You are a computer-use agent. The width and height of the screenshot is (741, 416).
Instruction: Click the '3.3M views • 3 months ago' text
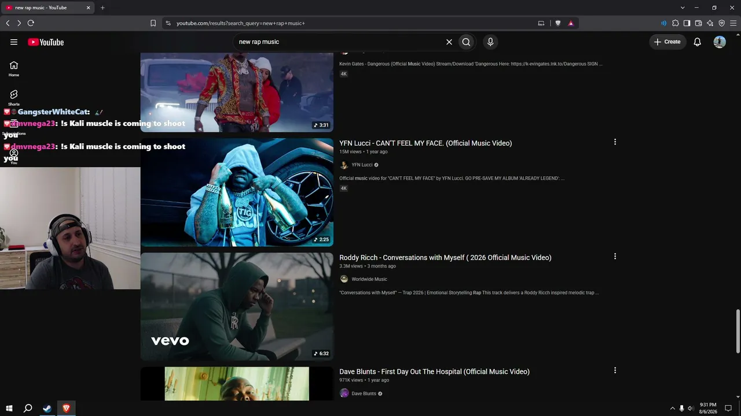pyautogui.click(x=368, y=266)
